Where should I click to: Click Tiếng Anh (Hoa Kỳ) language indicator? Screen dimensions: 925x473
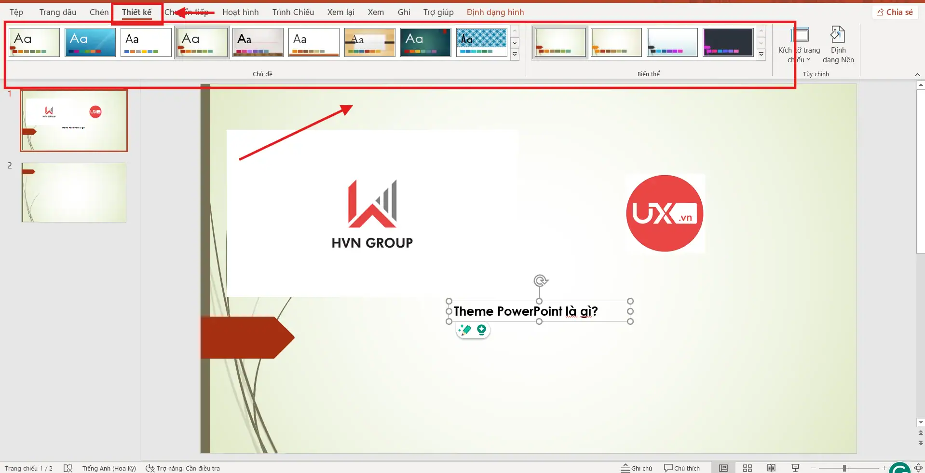(x=109, y=468)
